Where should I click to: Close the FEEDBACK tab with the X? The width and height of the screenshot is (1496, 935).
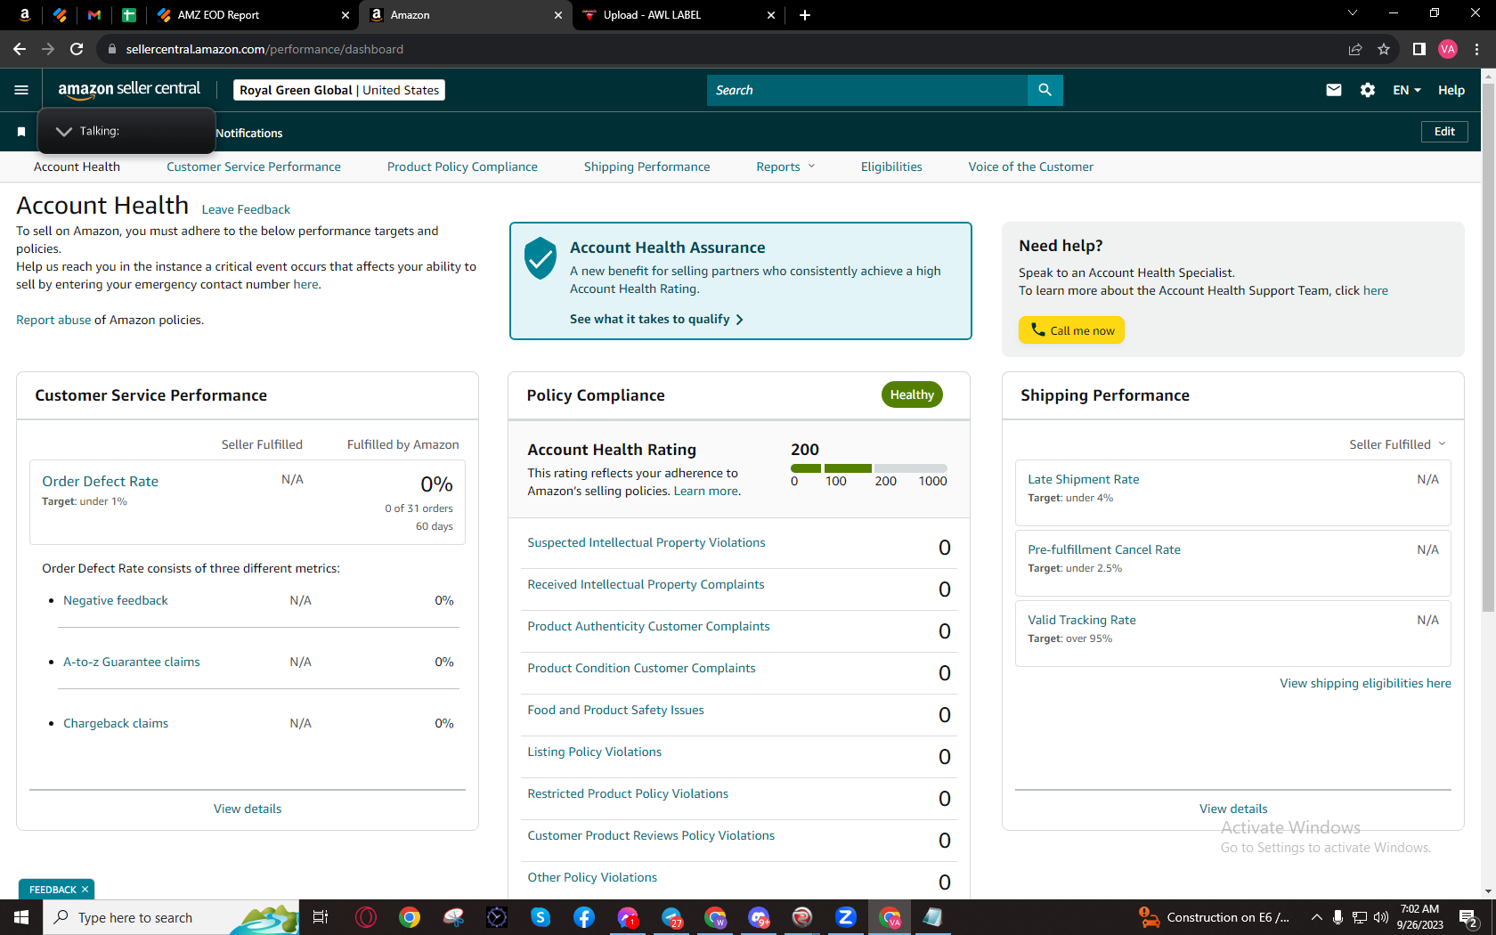click(85, 890)
